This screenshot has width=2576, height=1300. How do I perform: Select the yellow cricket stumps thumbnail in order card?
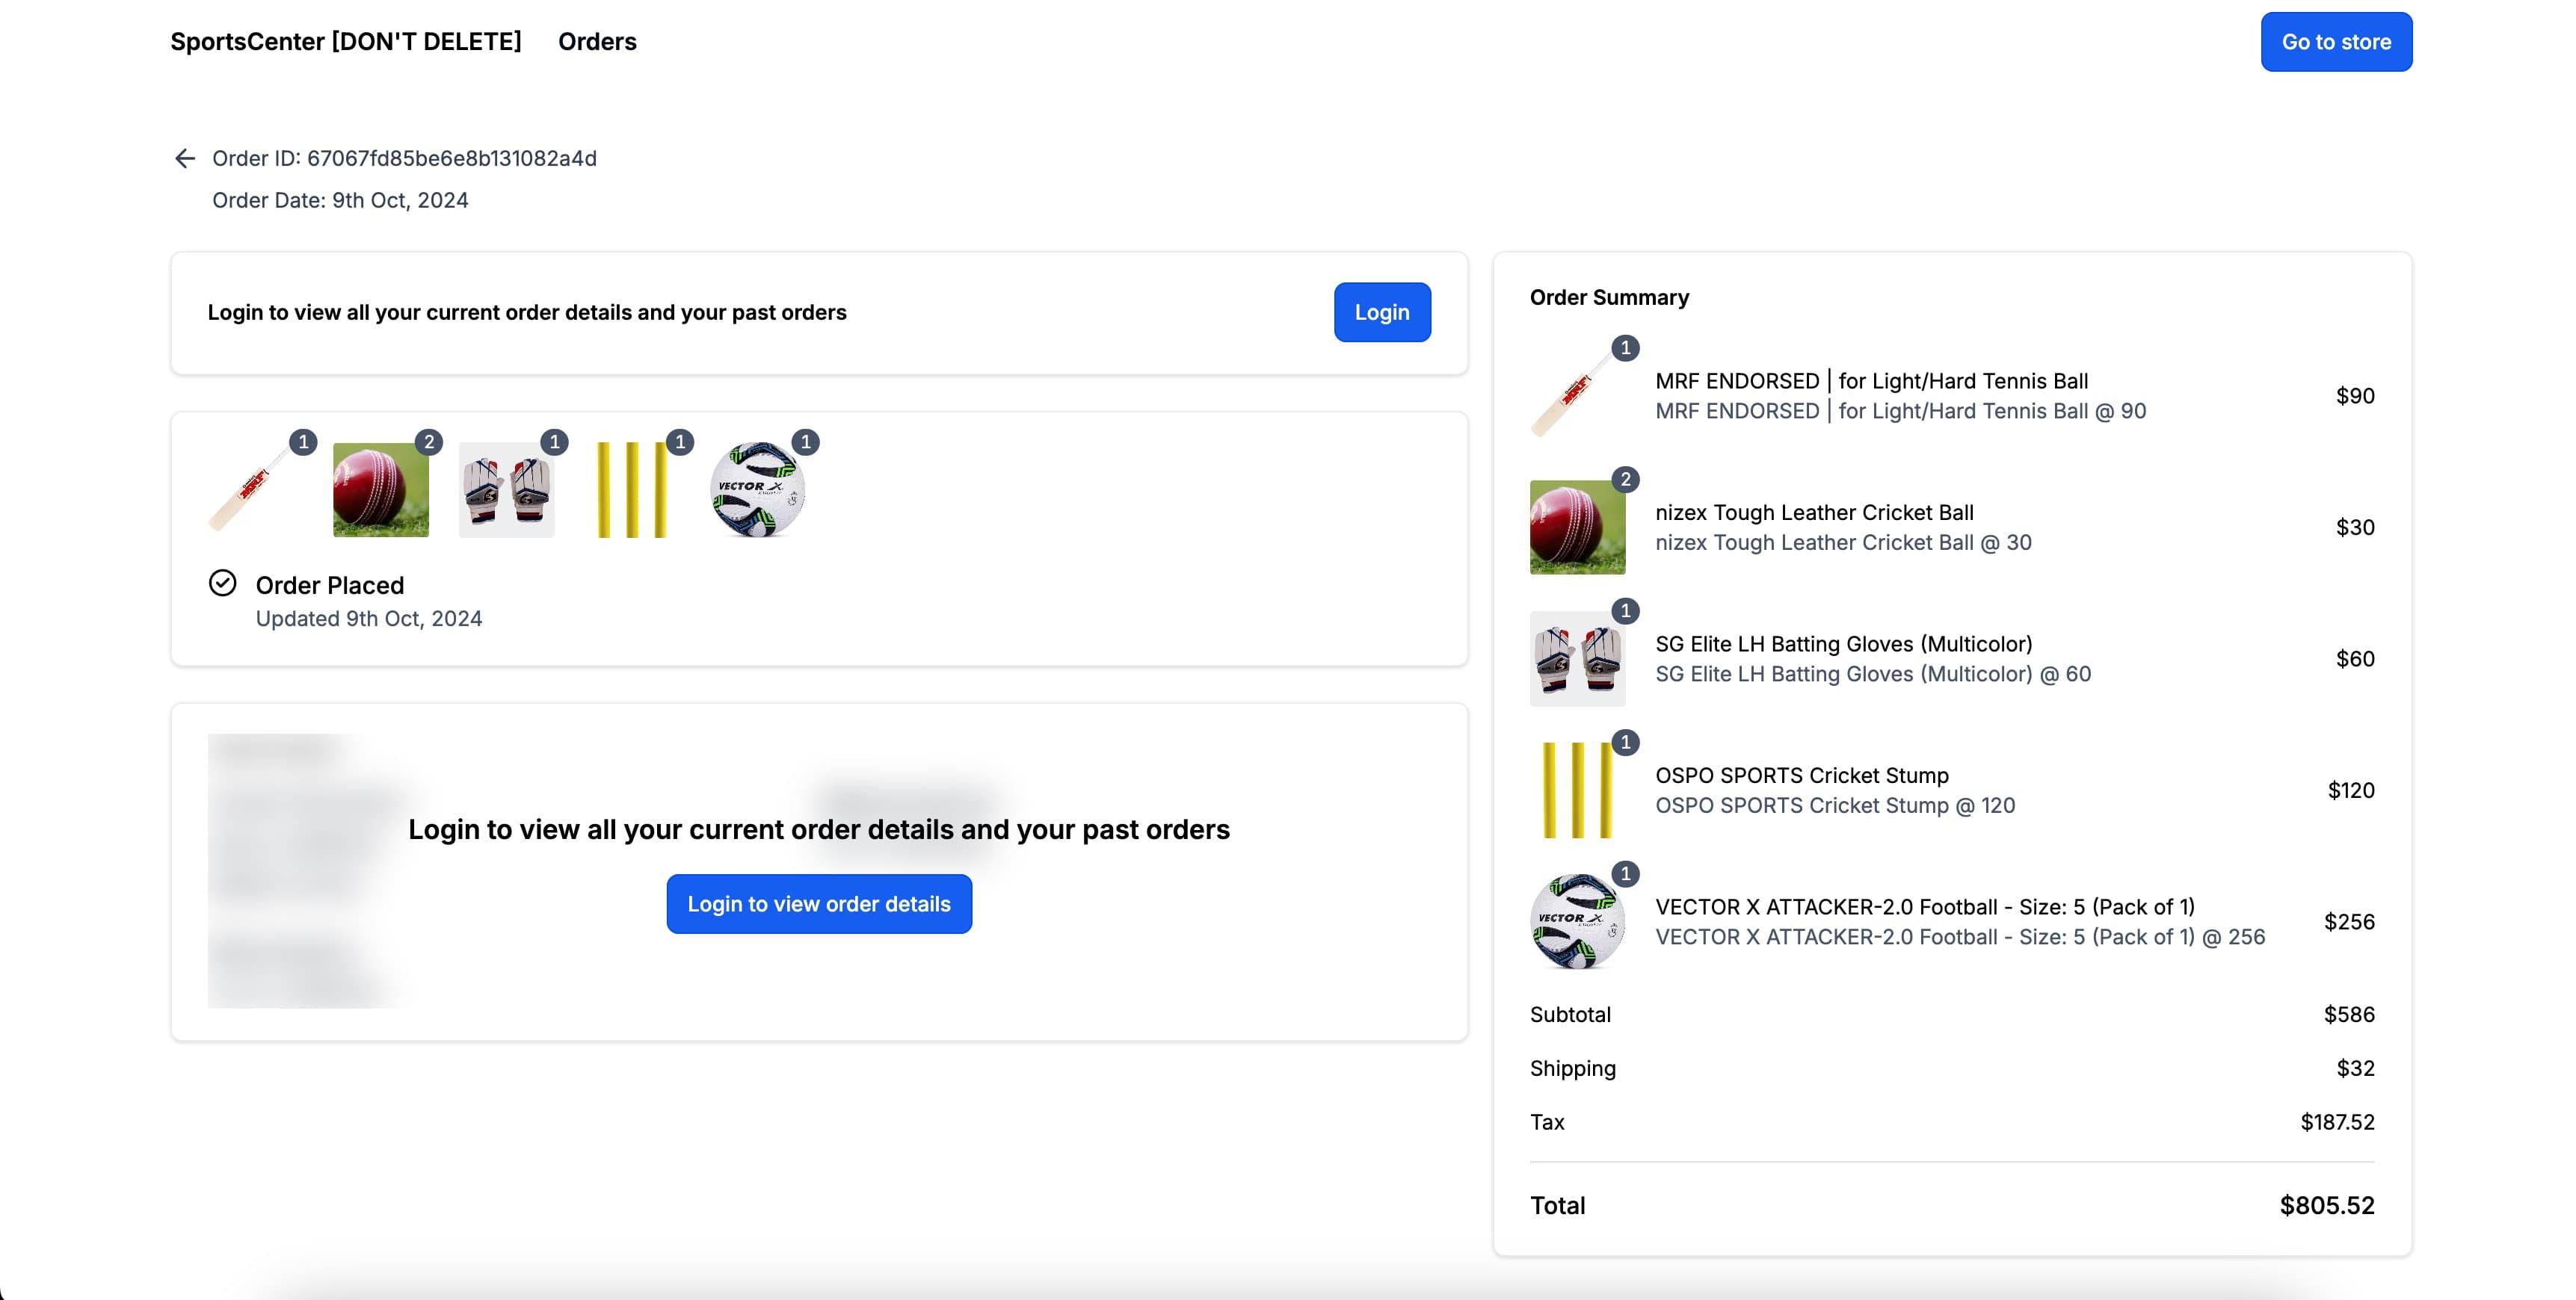click(x=632, y=489)
